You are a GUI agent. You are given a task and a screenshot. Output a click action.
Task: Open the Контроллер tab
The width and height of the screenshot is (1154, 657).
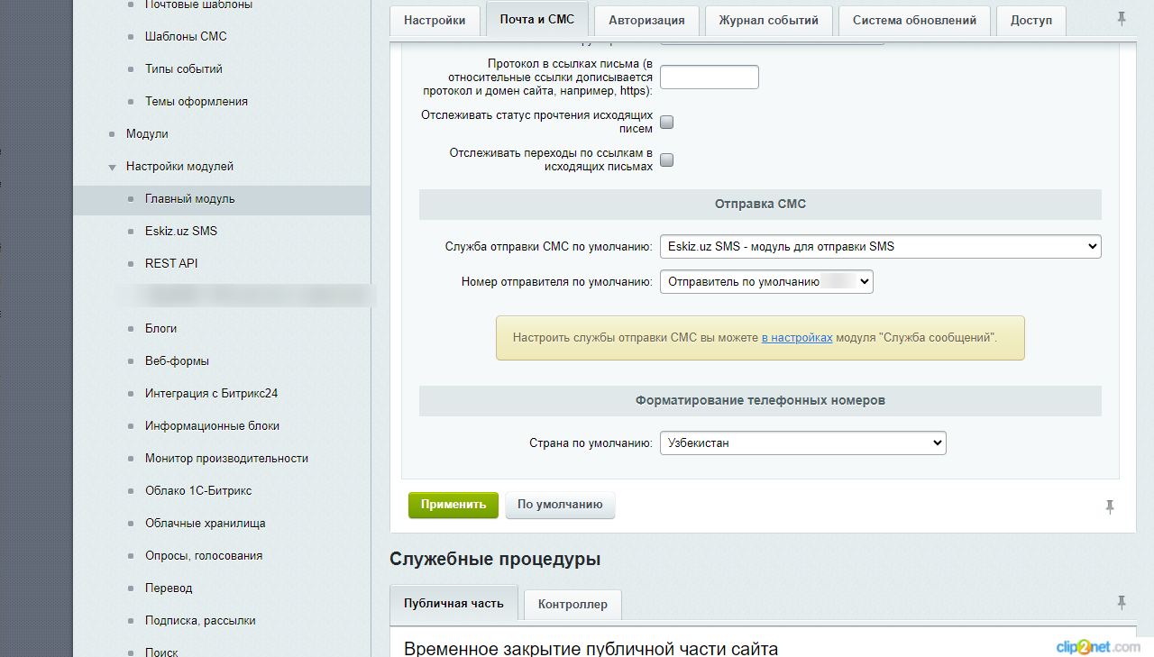[573, 604]
